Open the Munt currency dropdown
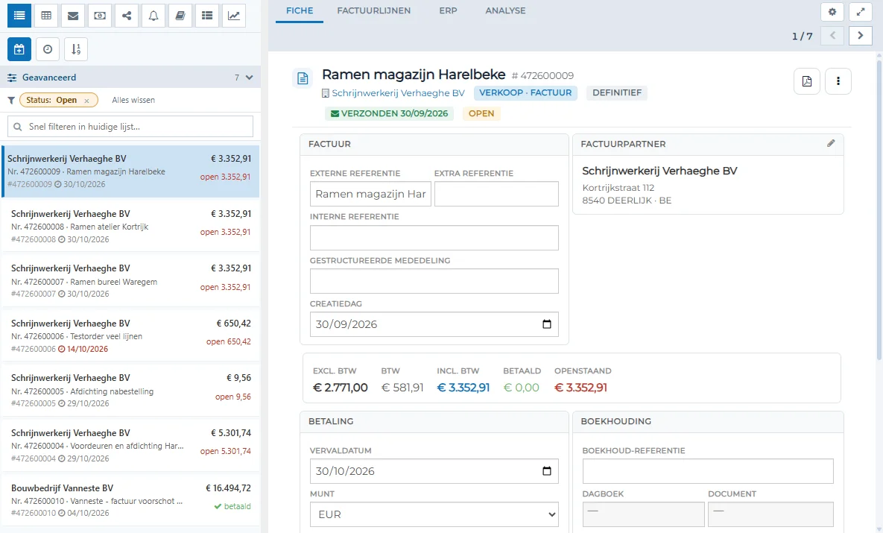This screenshot has width=883, height=533. point(434,514)
